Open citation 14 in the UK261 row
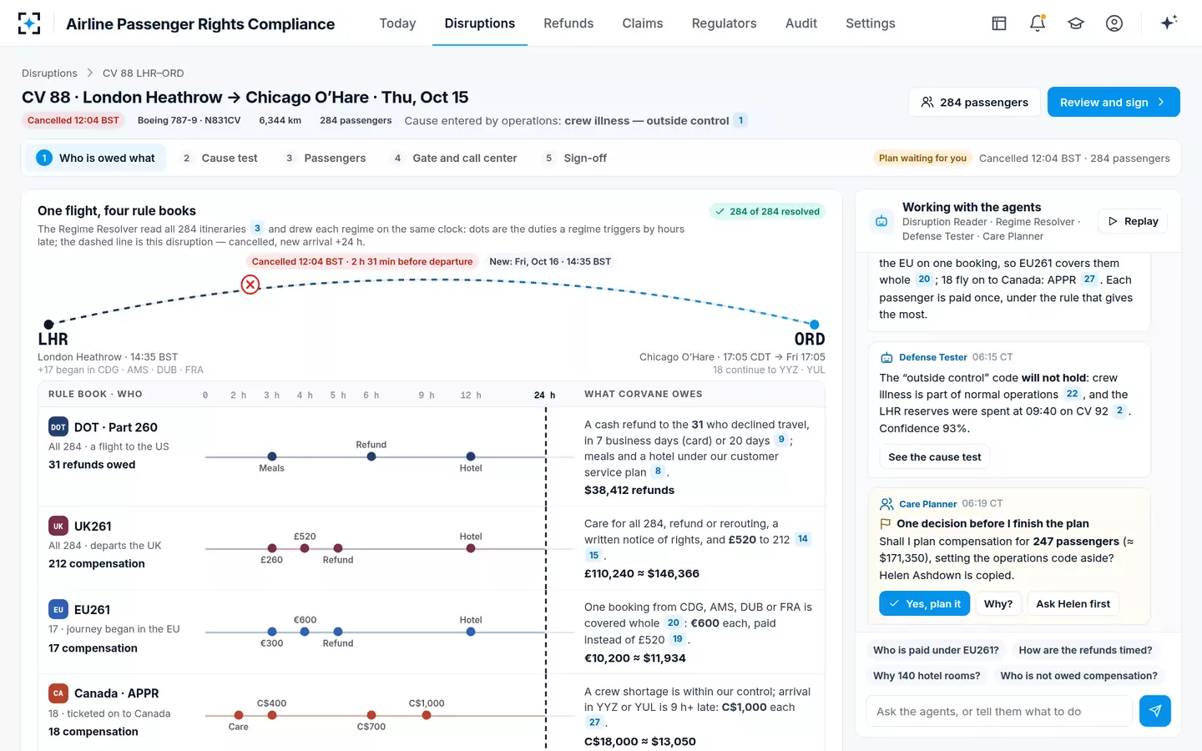 pos(803,539)
